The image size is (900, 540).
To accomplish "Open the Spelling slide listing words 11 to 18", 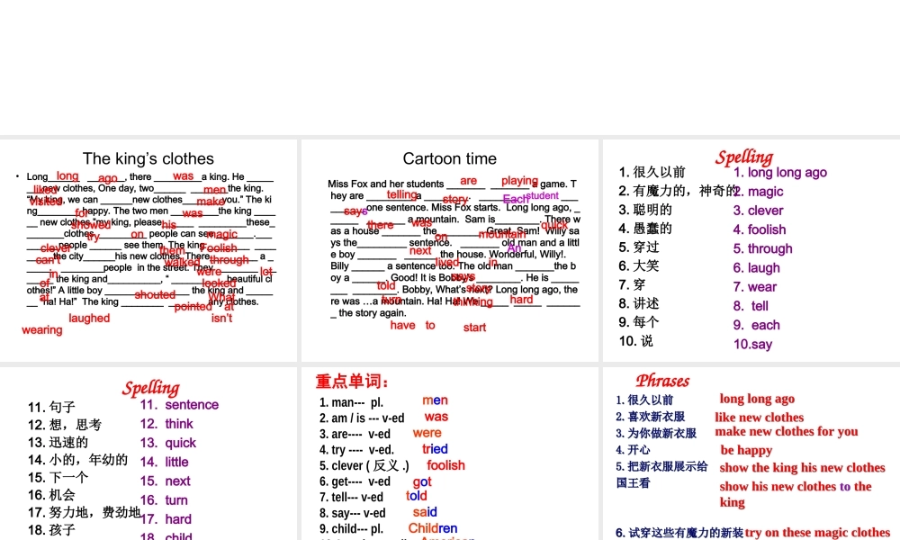I will click(x=148, y=454).
